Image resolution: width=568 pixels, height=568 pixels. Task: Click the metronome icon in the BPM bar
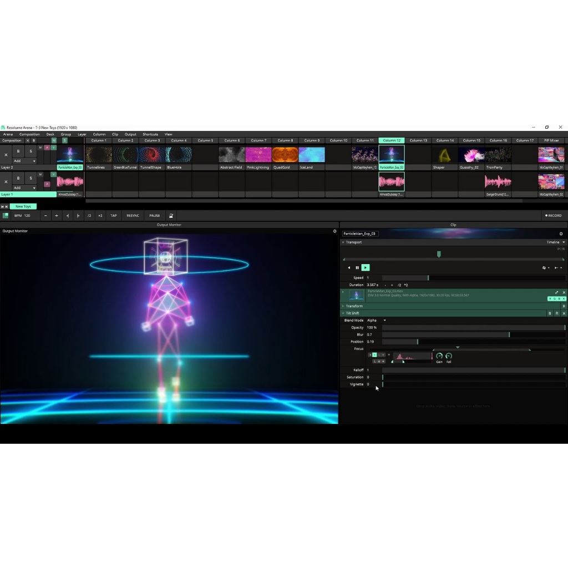171,216
